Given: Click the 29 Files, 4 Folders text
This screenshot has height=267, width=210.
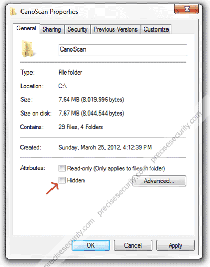Looking at the screenshot, I should (x=81, y=127).
